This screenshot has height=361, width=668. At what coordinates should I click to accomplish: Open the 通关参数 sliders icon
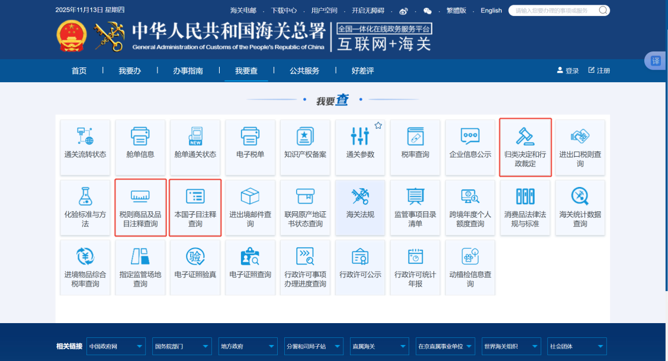coord(360,137)
